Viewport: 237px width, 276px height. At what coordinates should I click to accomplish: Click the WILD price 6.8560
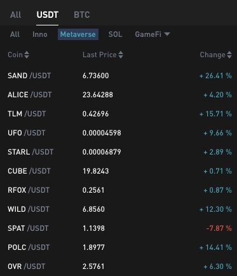[93, 209]
